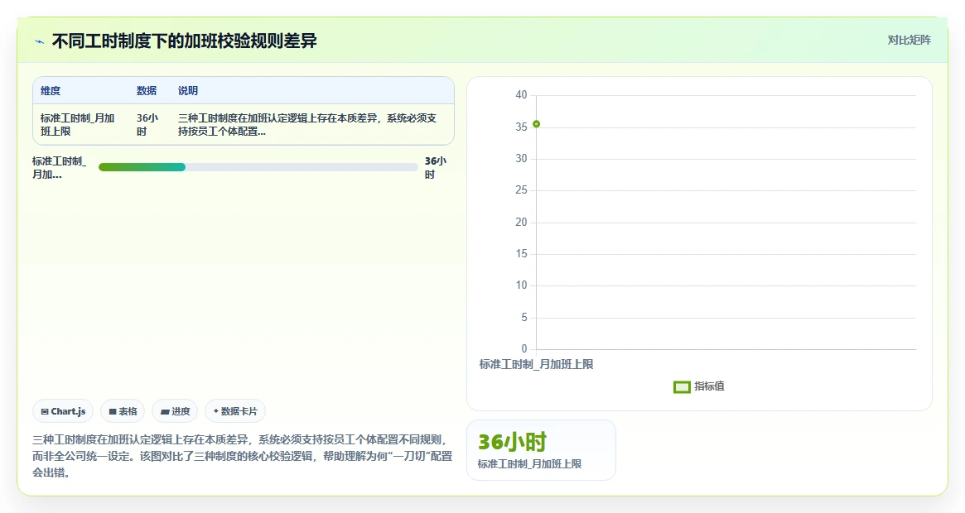Click the 36小时 progress bar
Screen dimensions: 965x513
pyautogui.click(x=258, y=167)
